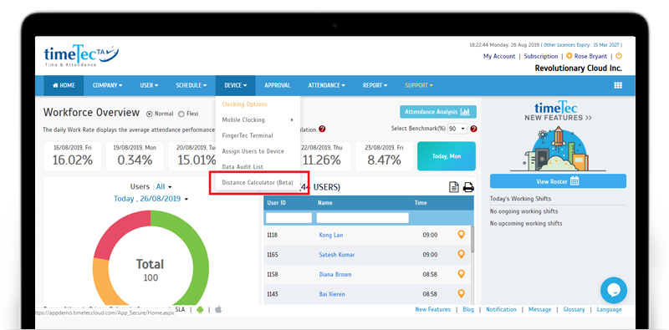Click the Attendance Analysis button
Image resolution: width=669 pixels, height=330 pixels.
pyautogui.click(x=437, y=112)
